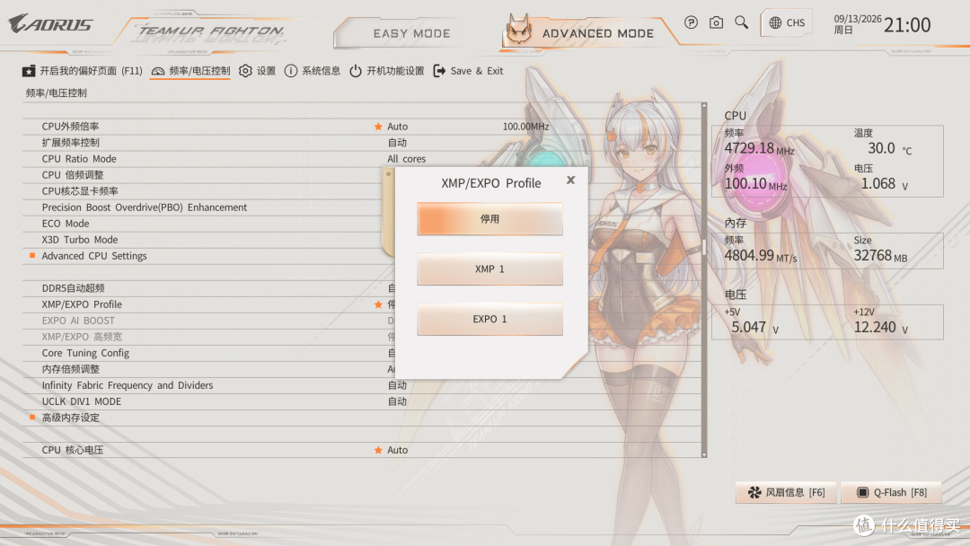Select 停用 in XMP/EXPO Profile dialog
The width and height of the screenshot is (970, 546).
(x=490, y=219)
